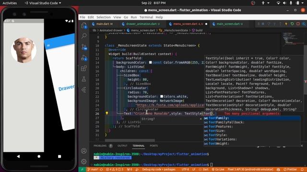
Task: Open the Search view in activity bar
Action: pyautogui.click(x=84, y=36)
